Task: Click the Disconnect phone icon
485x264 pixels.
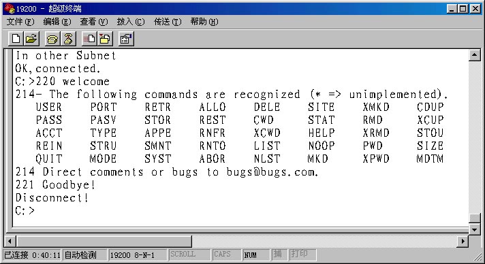Action: [x=68, y=39]
